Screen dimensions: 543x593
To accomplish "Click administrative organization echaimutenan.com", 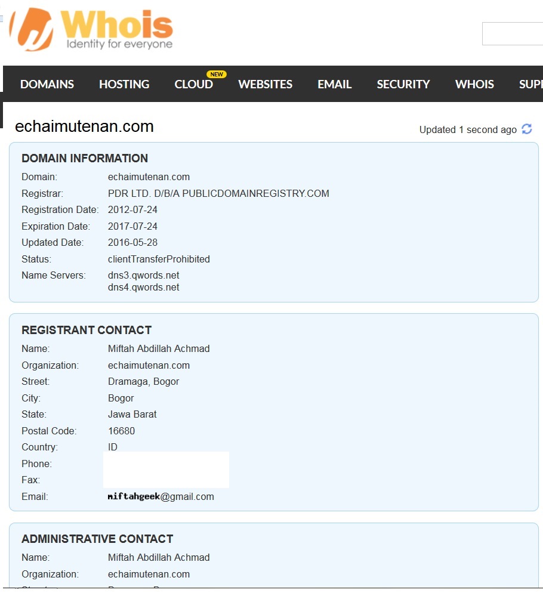I will (x=149, y=574).
